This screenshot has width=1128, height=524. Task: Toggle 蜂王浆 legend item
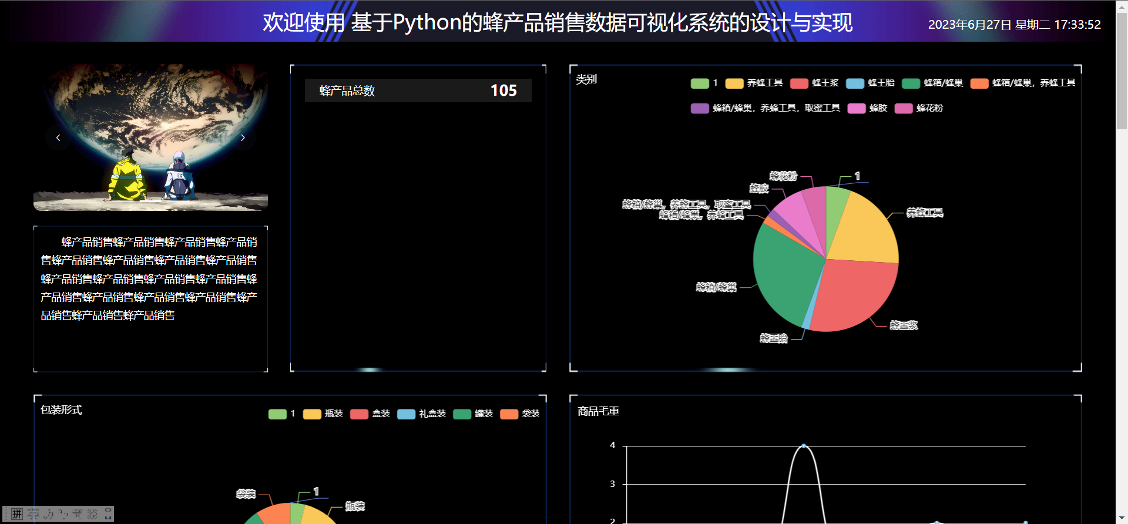tap(814, 83)
